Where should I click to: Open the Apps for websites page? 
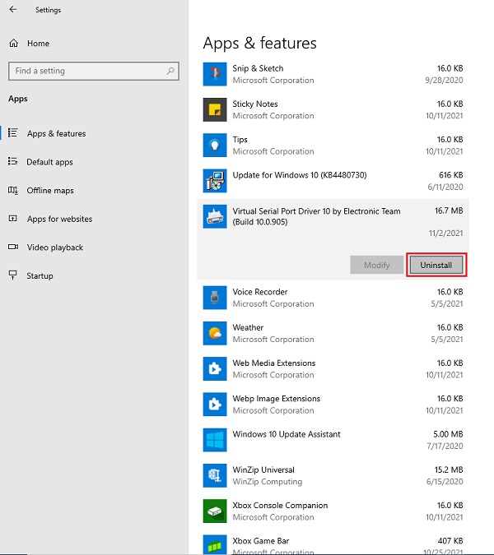(x=59, y=219)
